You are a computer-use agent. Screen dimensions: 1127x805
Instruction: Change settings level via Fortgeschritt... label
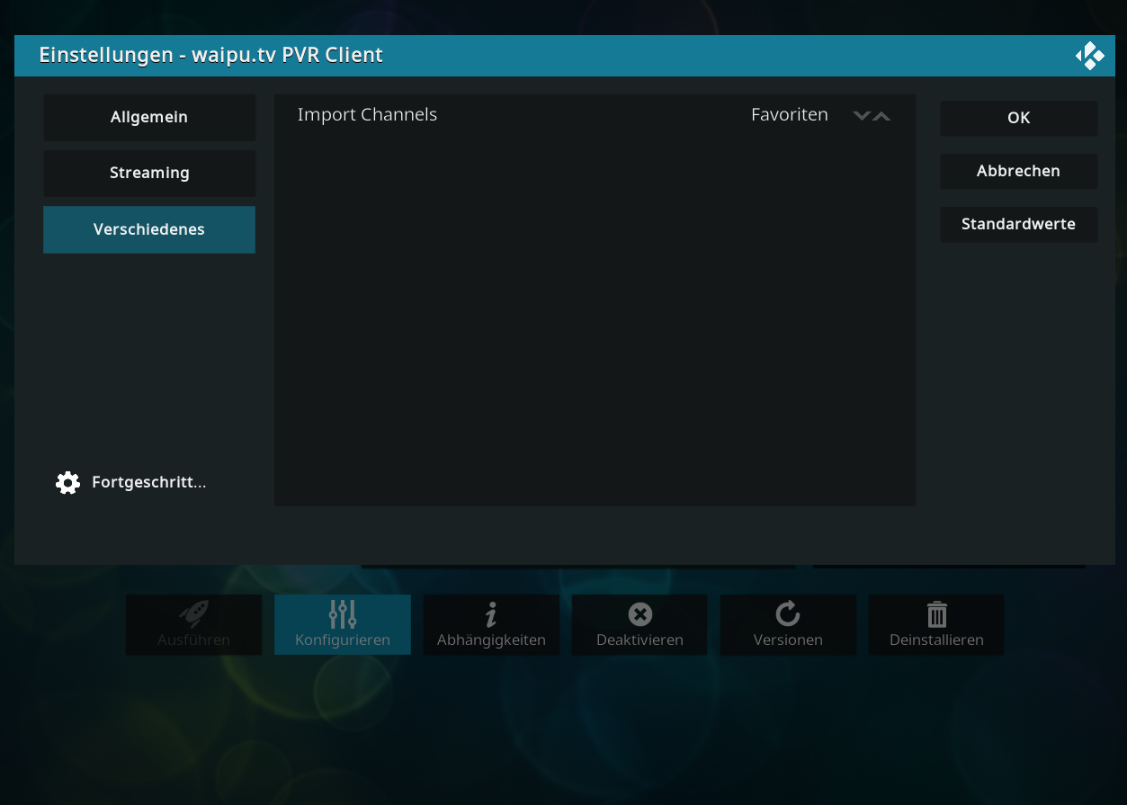(149, 482)
